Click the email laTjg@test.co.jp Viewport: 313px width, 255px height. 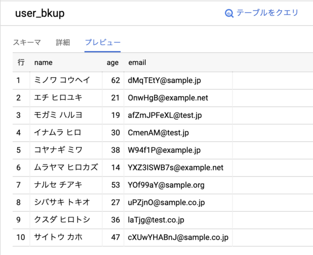(x=156, y=220)
